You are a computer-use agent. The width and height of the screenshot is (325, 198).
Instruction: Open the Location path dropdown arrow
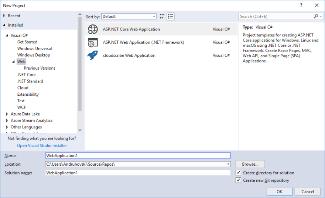pos(228,164)
